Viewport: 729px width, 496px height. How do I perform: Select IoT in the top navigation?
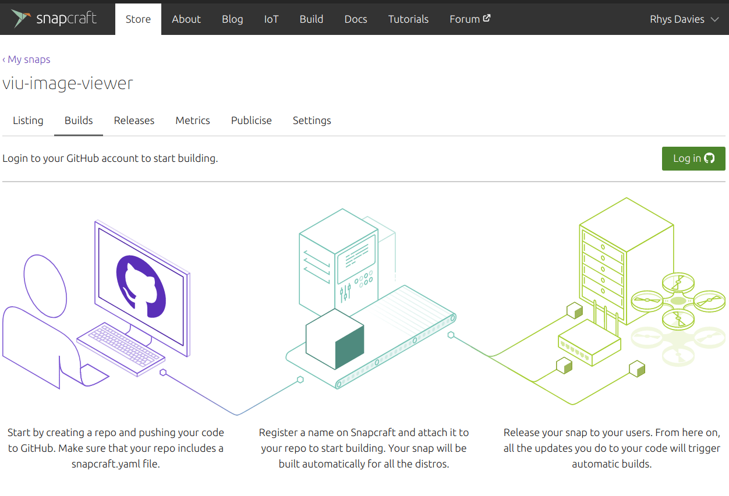point(271,19)
